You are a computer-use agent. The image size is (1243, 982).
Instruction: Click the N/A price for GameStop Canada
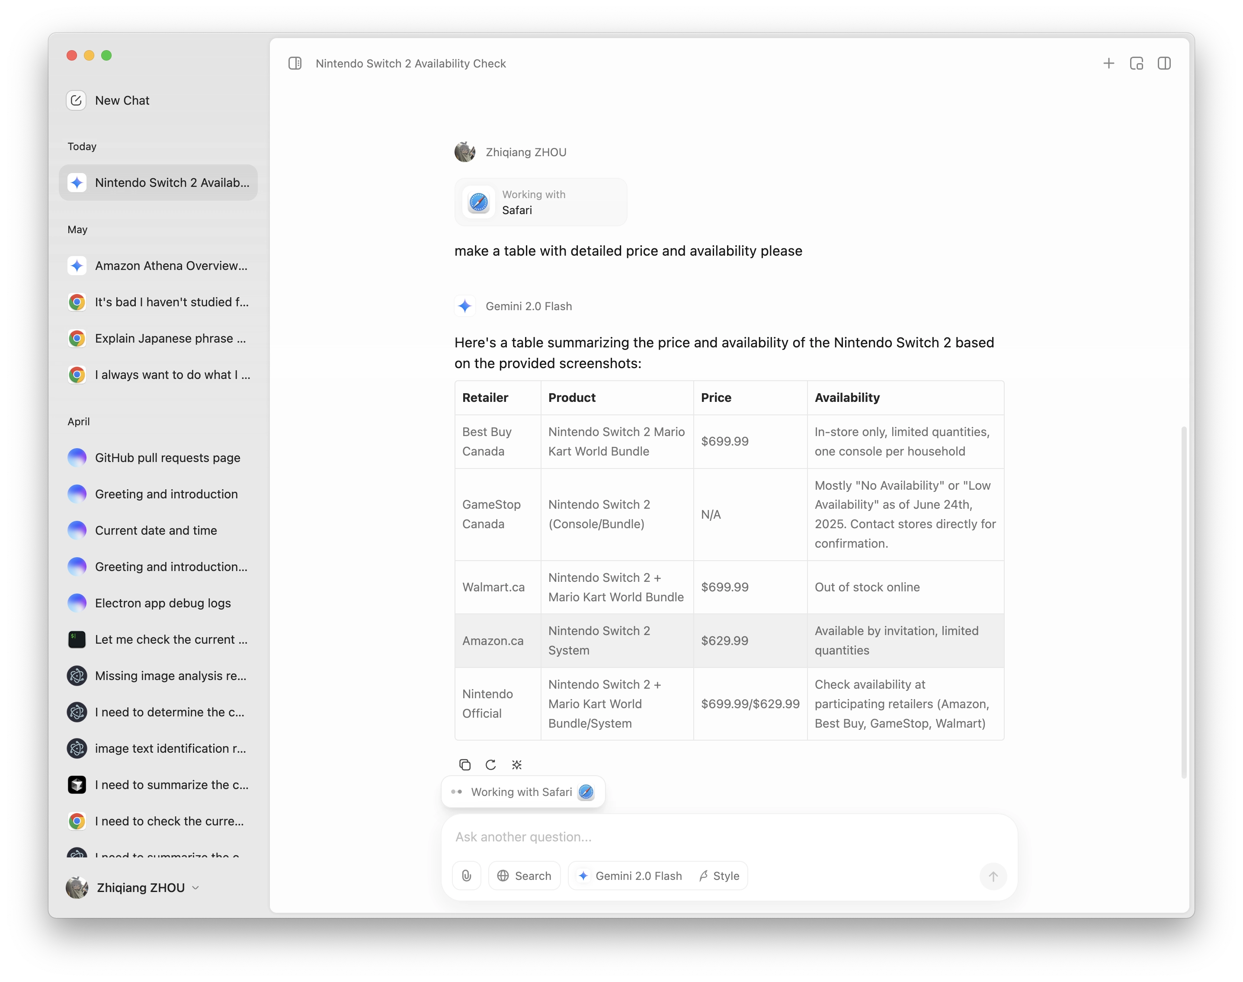point(711,514)
